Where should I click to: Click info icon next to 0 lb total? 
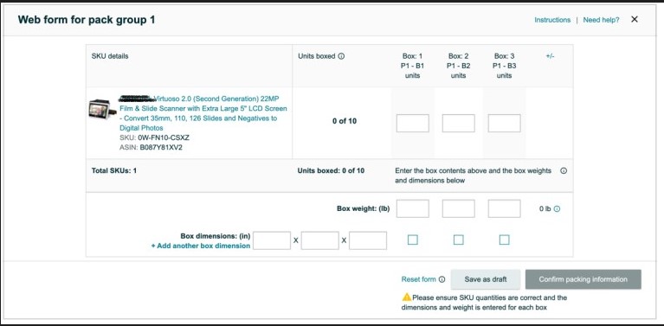[x=557, y=209]
